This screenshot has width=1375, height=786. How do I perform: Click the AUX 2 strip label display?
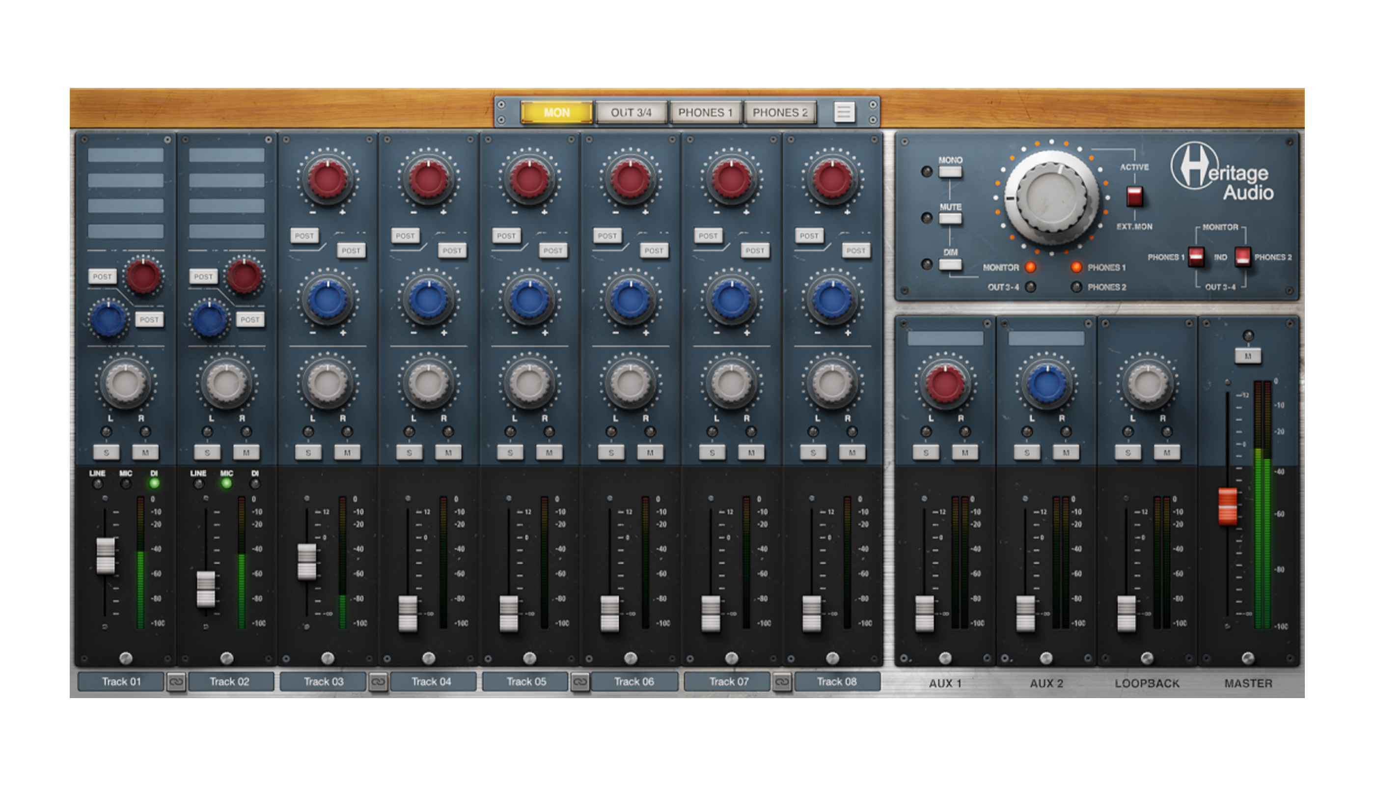[1046, 339]
